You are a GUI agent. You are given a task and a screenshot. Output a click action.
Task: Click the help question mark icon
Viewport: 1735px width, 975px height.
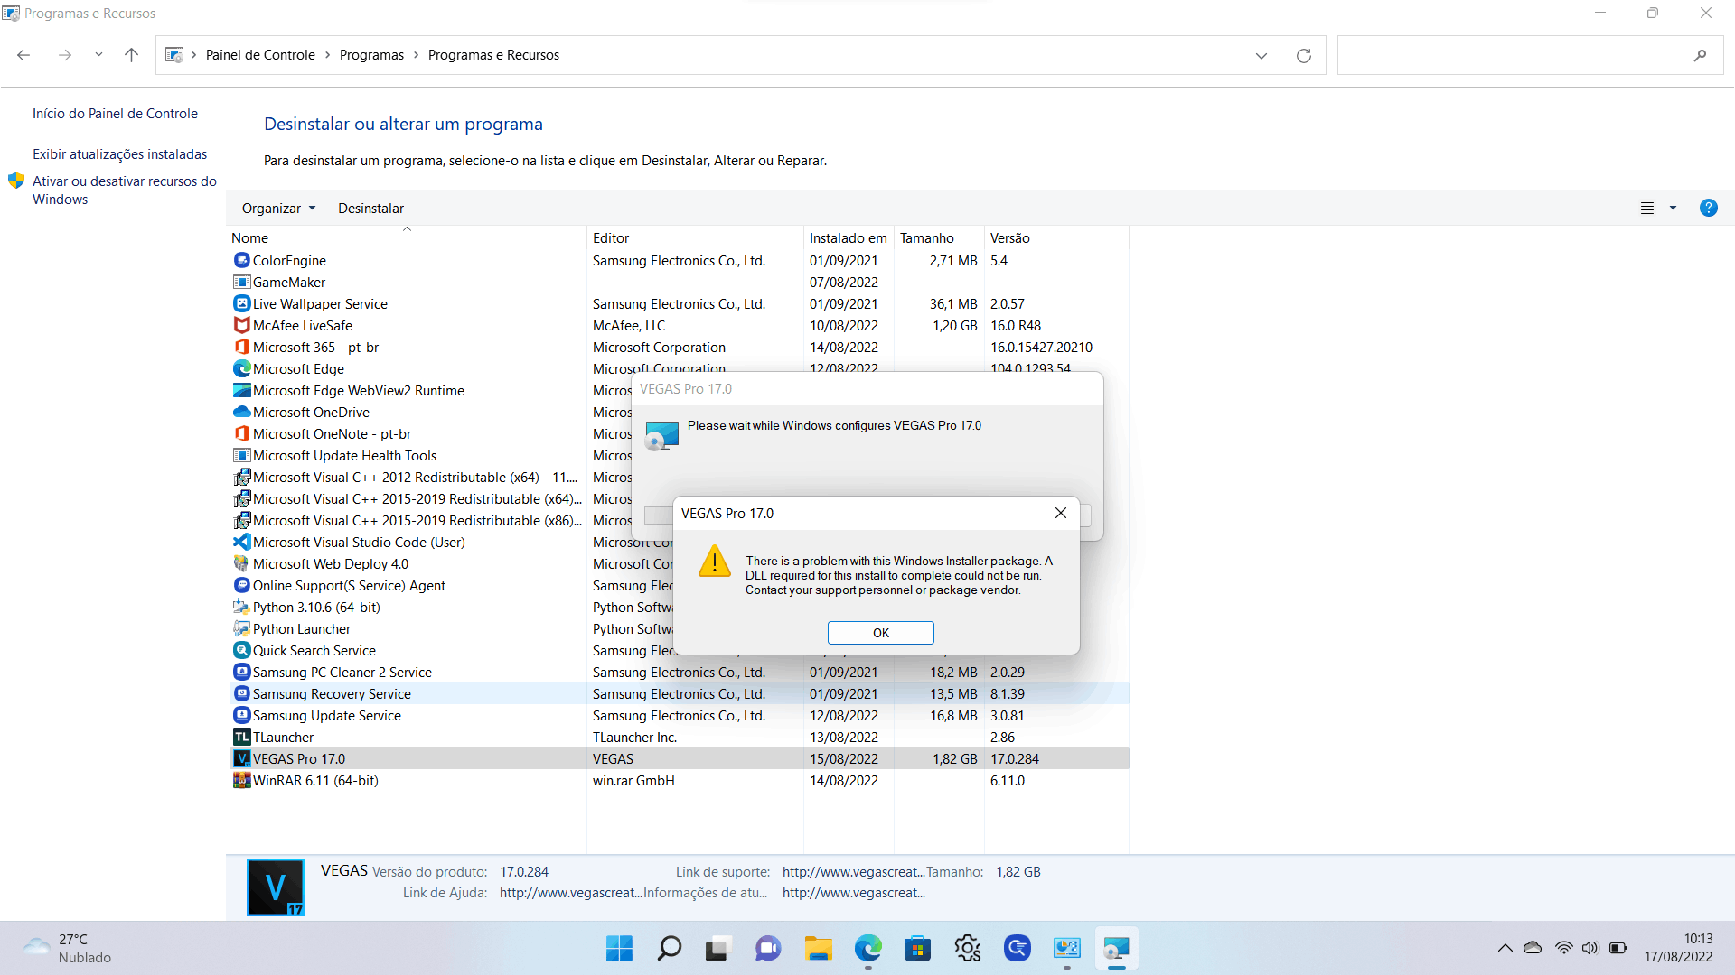pos(1708,208)
